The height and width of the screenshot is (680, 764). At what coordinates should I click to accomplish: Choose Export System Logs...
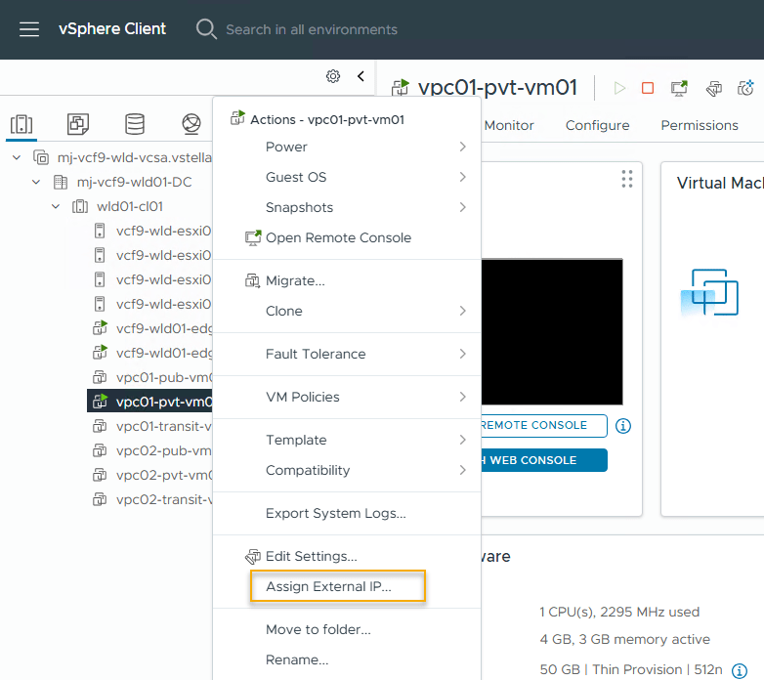pyautogui.click(x=347, y=513)
